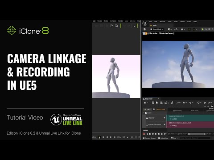
Task: Open the Help menu in Unreal Editor
Action: [x=195, y=22]
